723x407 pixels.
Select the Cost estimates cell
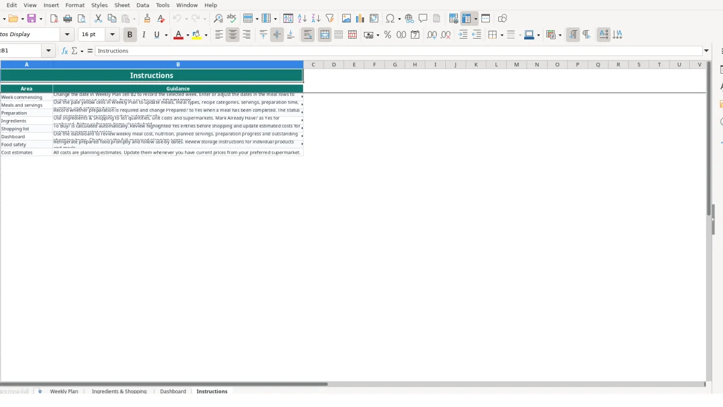(27, 153)
